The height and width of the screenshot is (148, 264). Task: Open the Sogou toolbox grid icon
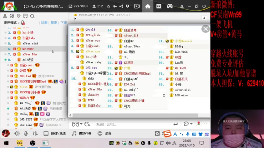207,134
